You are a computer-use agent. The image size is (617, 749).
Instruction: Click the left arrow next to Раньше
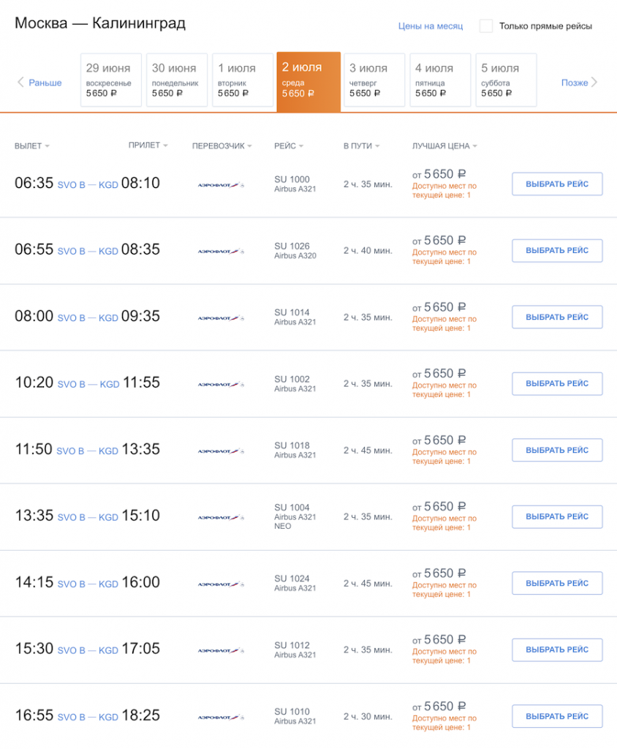(20, 83)
